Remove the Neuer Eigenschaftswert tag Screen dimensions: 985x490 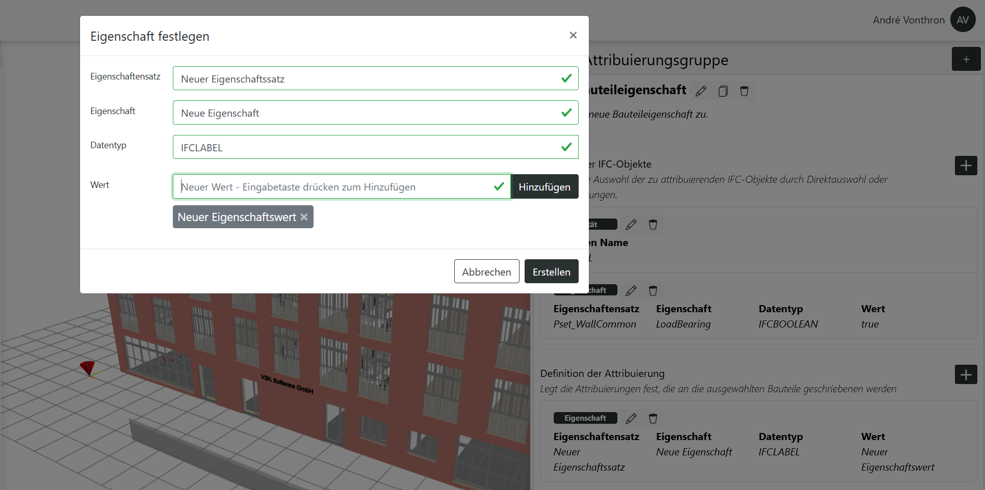pos(304,217)
